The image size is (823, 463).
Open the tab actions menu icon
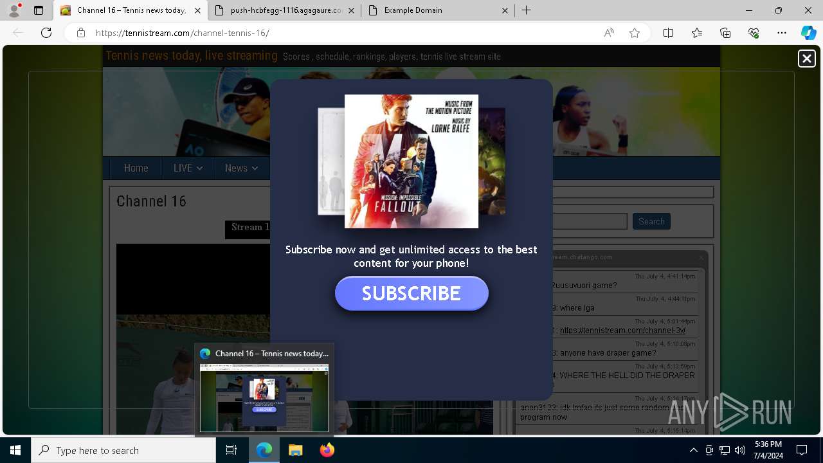(x=39, y=10)
